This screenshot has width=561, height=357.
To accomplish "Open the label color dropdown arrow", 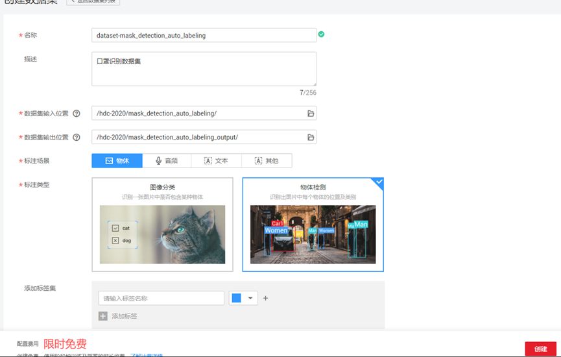I will pos(250,298).
